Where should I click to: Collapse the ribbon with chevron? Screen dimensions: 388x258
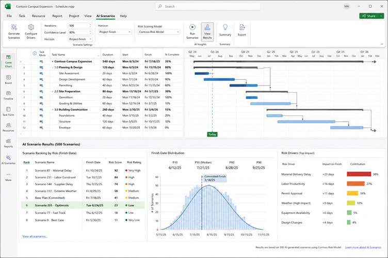[382, 44]
